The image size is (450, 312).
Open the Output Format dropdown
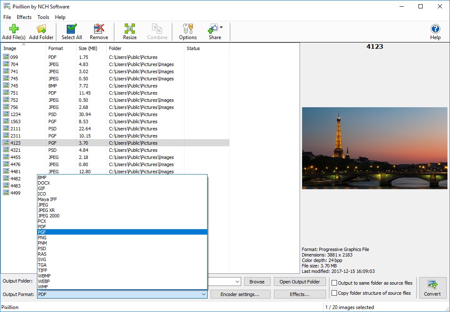pyautogui.click(x=203, y=294)
